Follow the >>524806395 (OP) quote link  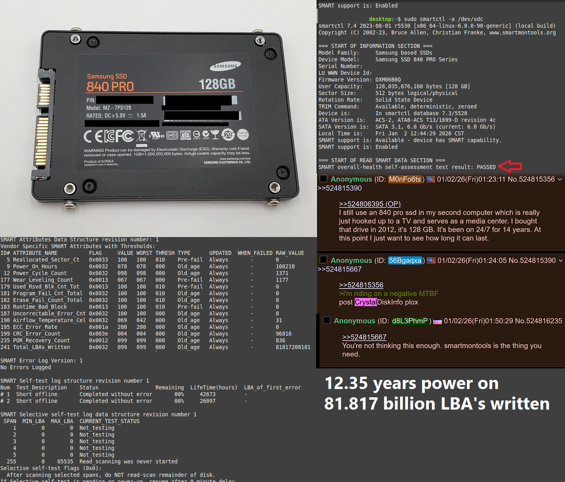click(370, 204)
